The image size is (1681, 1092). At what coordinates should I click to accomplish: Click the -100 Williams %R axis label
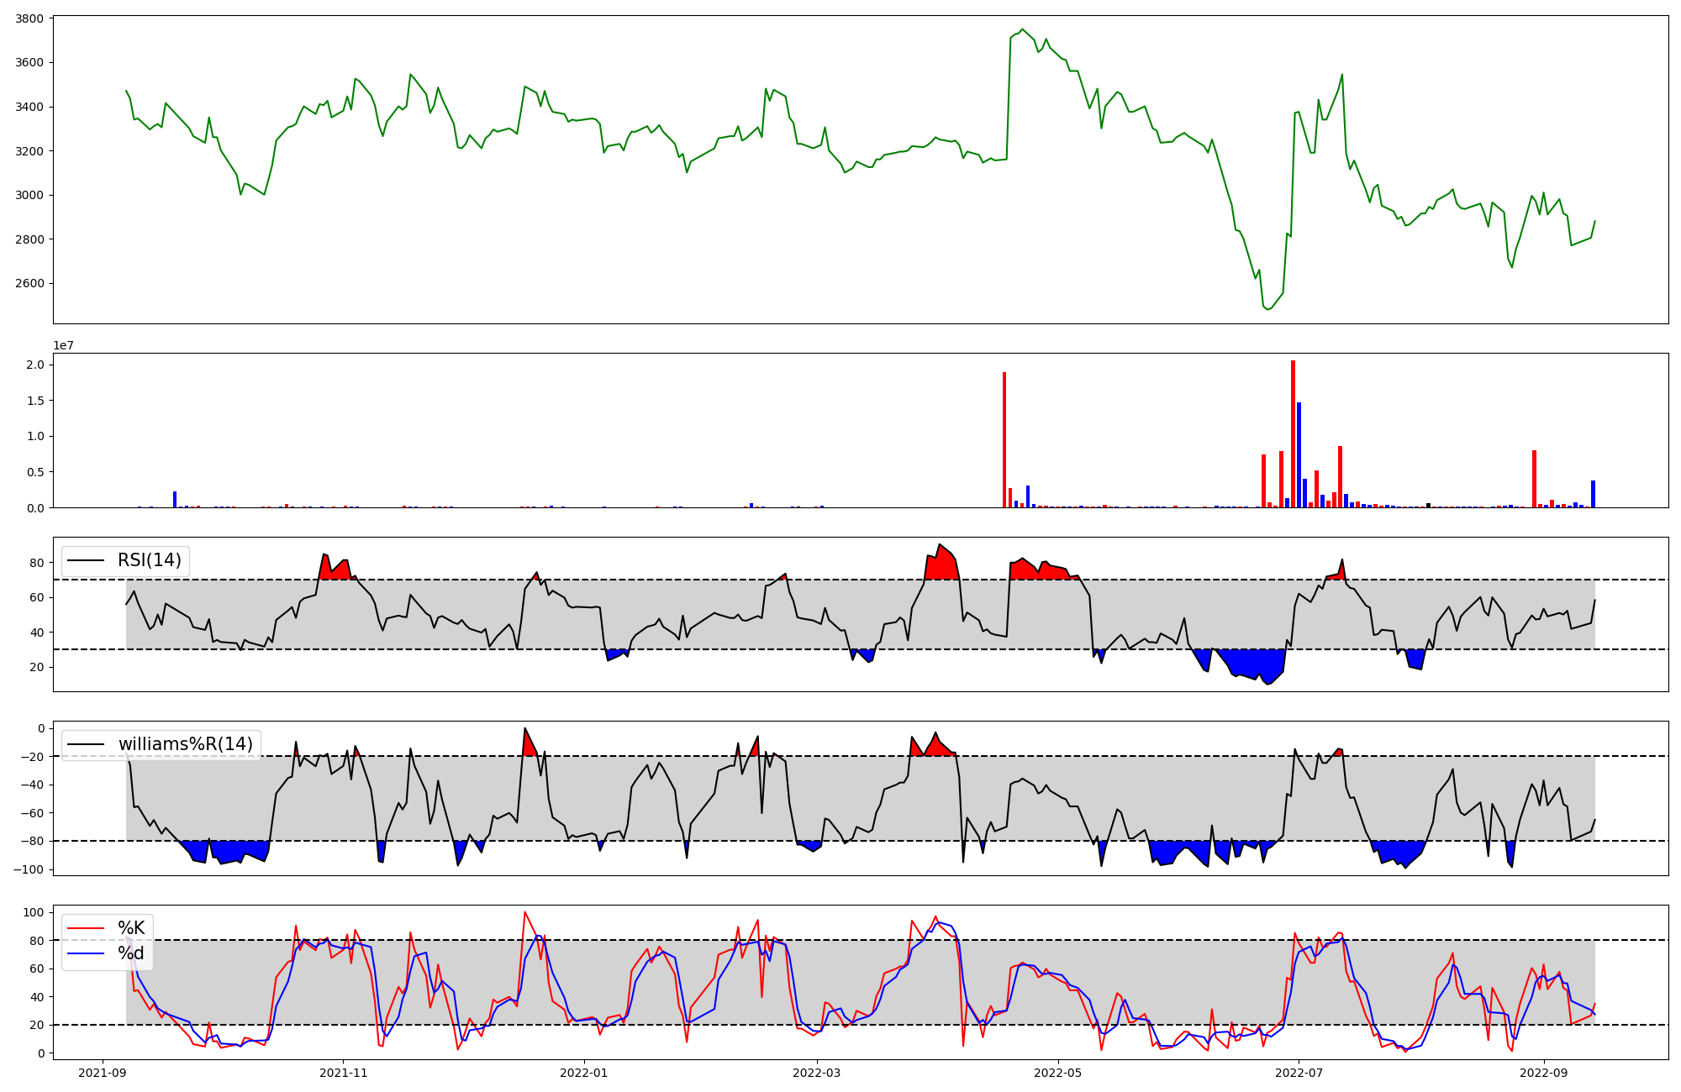click(x=27, y=869)
